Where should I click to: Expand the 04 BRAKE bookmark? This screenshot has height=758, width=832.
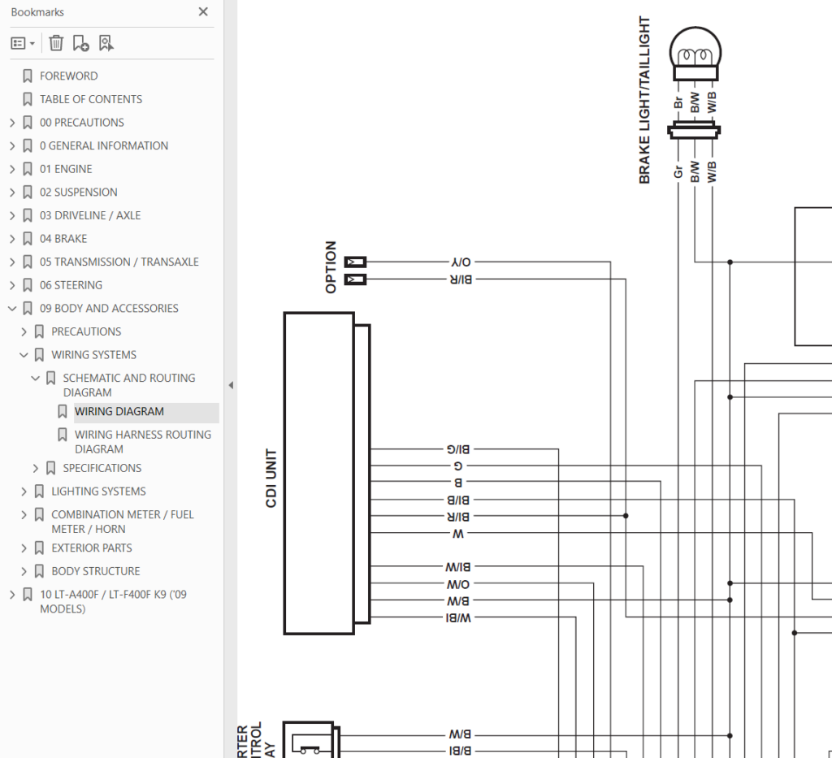coord(12,239)
